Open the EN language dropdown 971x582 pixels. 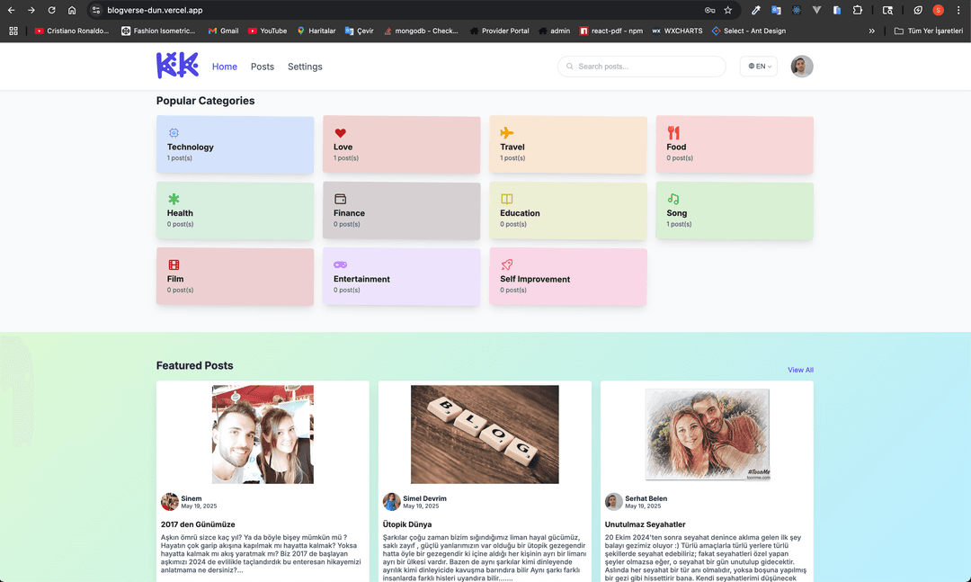759,67
